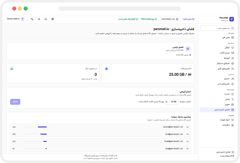Click the browser address bar
Screen dimensions: 240x163
(120, 9)
